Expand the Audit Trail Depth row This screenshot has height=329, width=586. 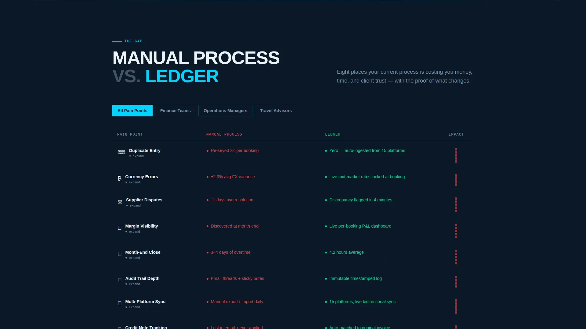point(132,284)
